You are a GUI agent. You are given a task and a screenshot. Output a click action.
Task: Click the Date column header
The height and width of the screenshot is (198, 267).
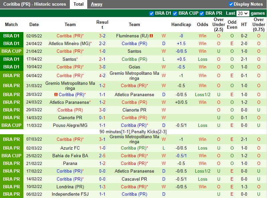click(x=34, y=24)
